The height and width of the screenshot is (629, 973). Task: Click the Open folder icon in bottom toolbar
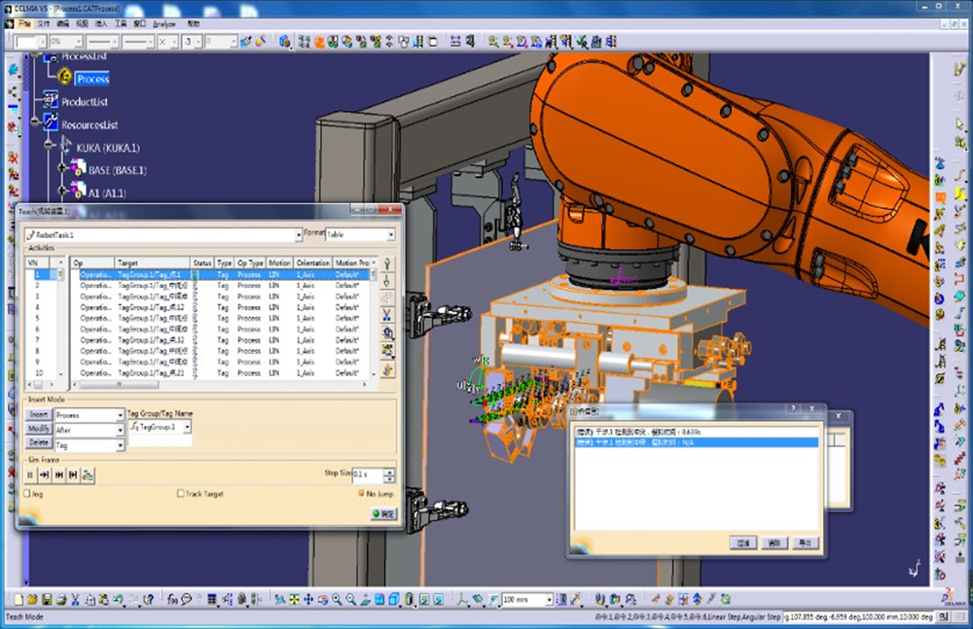[x=32, y=599]
